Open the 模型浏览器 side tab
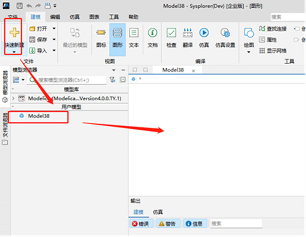This screenshot has height=237, width=306. [5, 87]
